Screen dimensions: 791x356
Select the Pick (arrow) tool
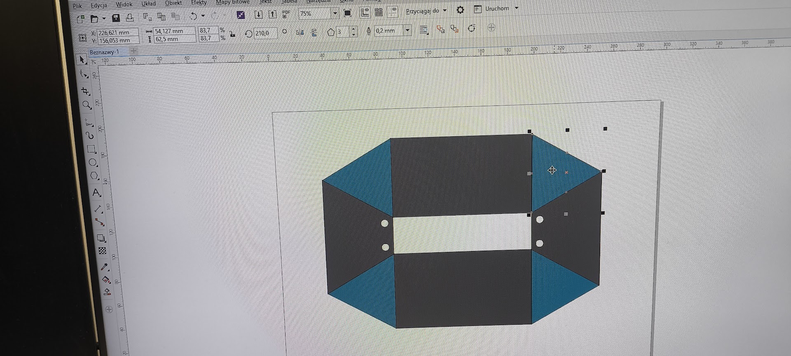pyautogui.click(x=82, y=60)
